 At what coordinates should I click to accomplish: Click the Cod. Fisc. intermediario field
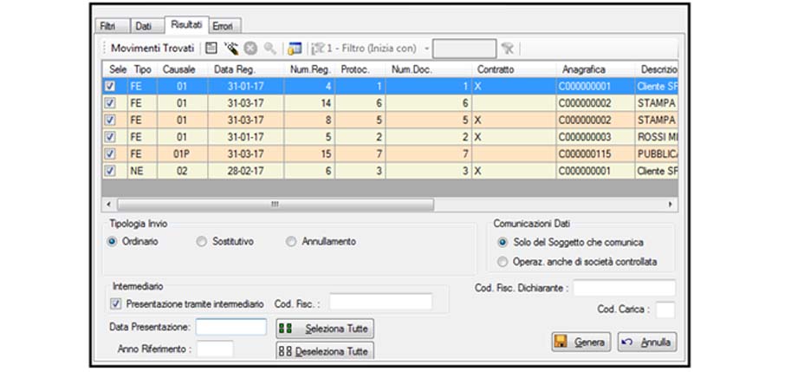click(380, 302)
